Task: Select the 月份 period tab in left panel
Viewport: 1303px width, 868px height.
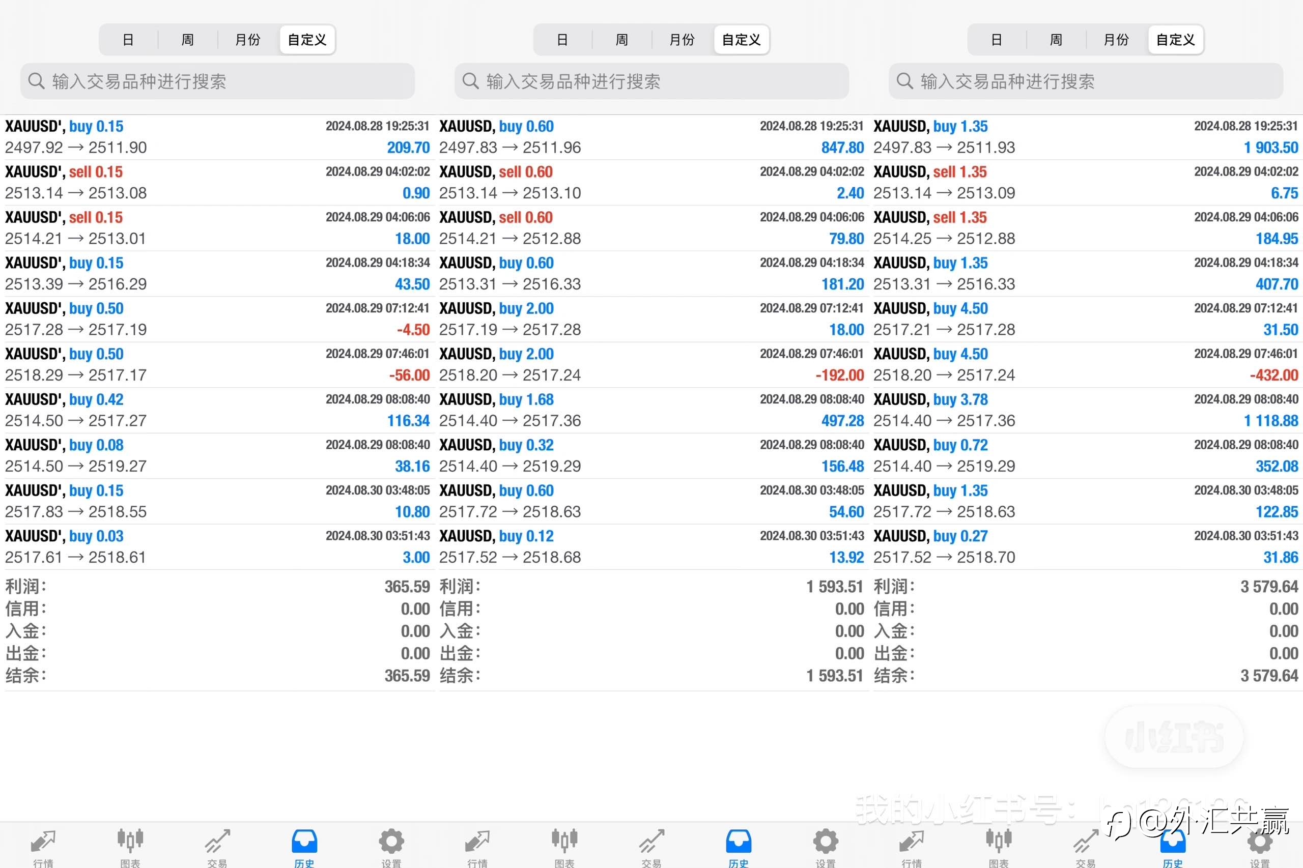Action: coord(247,40)
